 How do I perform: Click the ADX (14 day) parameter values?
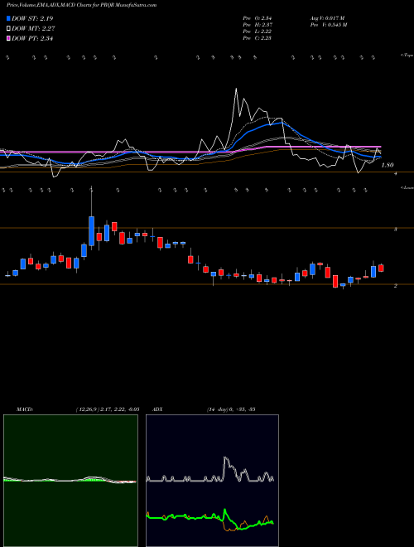point(231,409)
